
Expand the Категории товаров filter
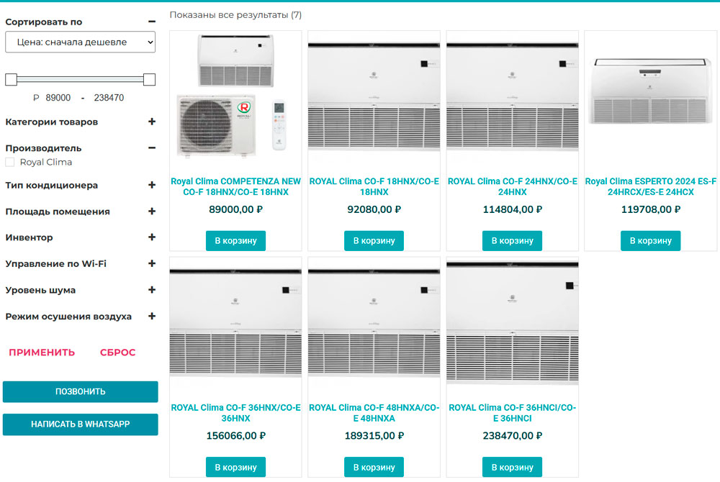pos(152,122)
